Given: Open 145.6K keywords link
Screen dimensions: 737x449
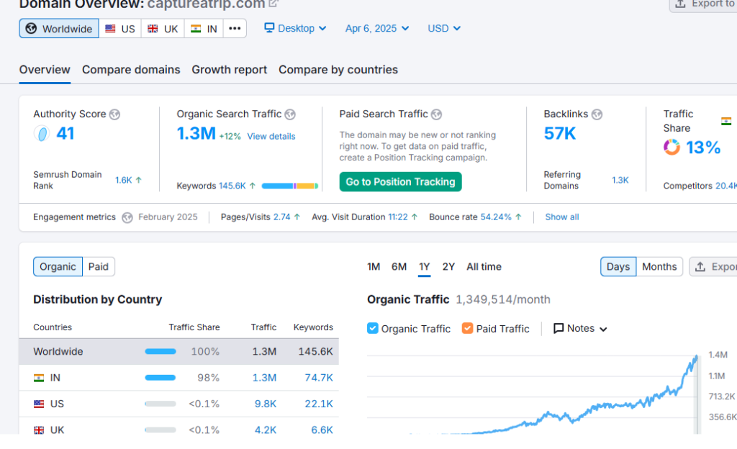Looking at the screenshot, I should (x=232, y=186).
